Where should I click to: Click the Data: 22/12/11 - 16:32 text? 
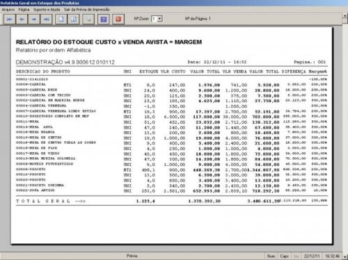pos(217,62)
